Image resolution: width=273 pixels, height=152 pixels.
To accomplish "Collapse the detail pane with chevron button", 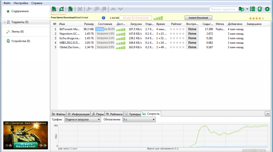I will coord(268,114).
